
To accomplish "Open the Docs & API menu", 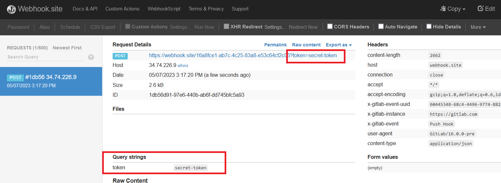I will [x=85, y=9].
